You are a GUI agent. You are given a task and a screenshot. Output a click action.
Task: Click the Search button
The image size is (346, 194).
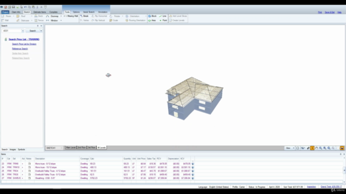(32, 31)
